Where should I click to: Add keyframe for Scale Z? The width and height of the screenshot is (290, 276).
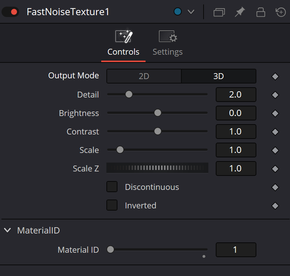coord(275,169)
